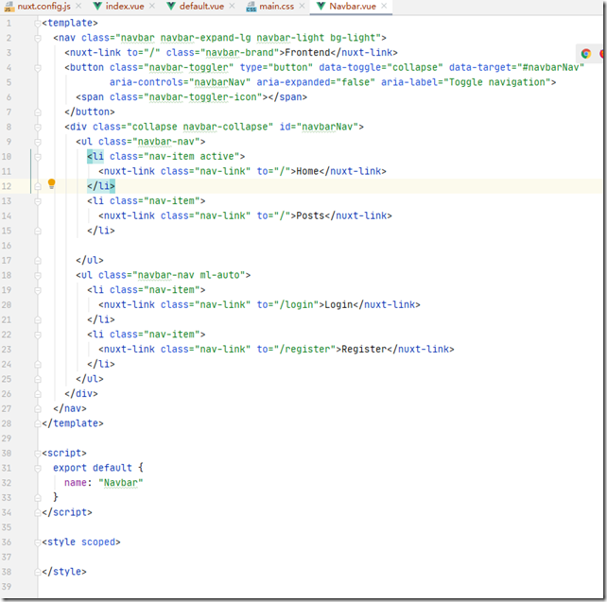This screenshot has height=602, width=607.
Task: Click the data-target="#navbarNav" attribute
Action: [516, 68]
